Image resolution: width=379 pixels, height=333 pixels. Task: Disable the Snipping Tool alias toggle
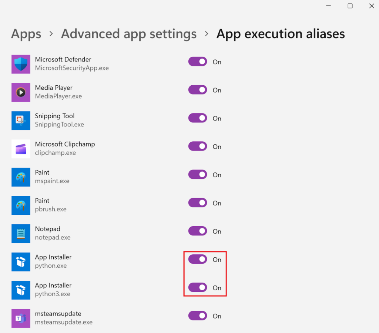pyautogui.click(x=198, y=118)
